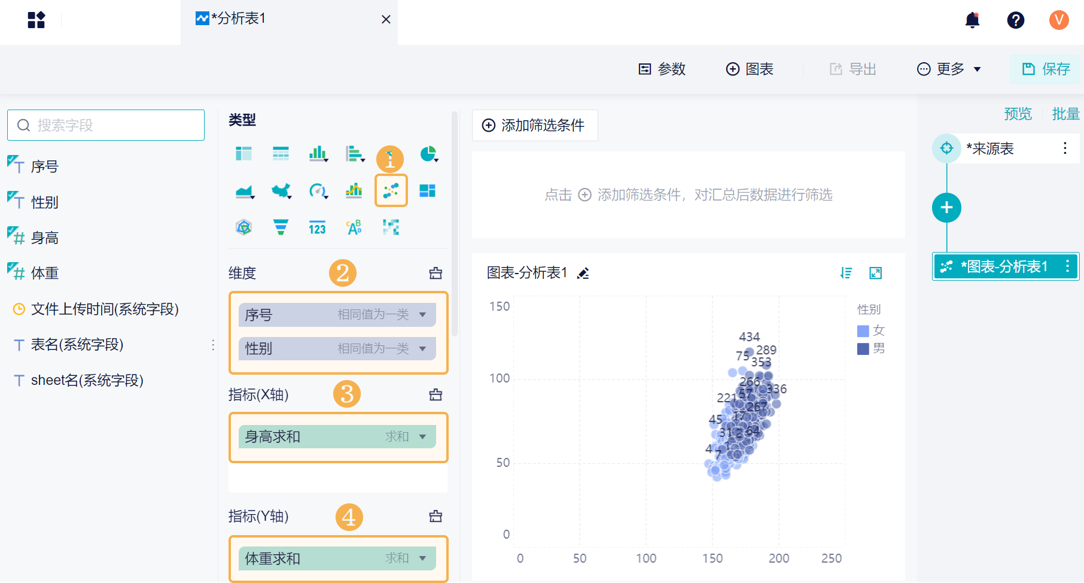Viewport: 1084px width, 583px height.
Task: Open the 预览 tab
Action: (x=1018, y=114)
